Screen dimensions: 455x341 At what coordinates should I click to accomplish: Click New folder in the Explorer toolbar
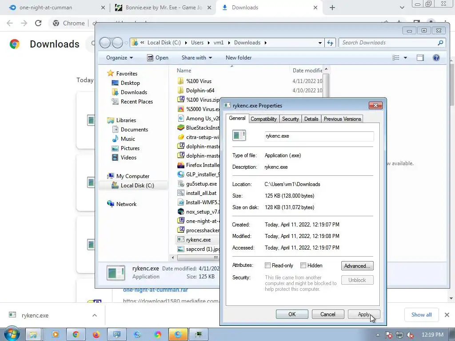(x=239, y=58)
